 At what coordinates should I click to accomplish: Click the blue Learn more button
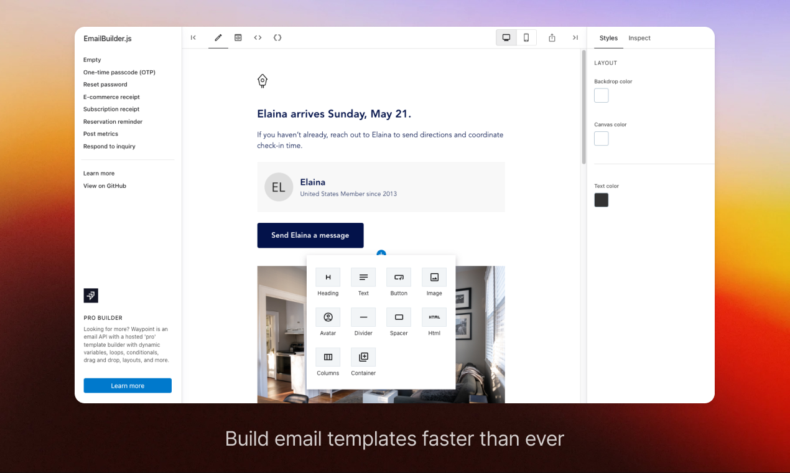(128, 386)
